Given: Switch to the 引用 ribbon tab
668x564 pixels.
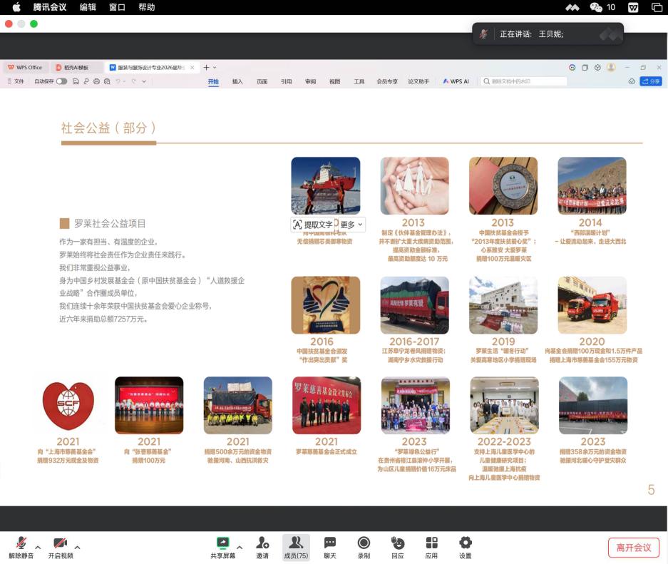Looking at the screenshot, I should pyautogui.click(x=287, y=81).
